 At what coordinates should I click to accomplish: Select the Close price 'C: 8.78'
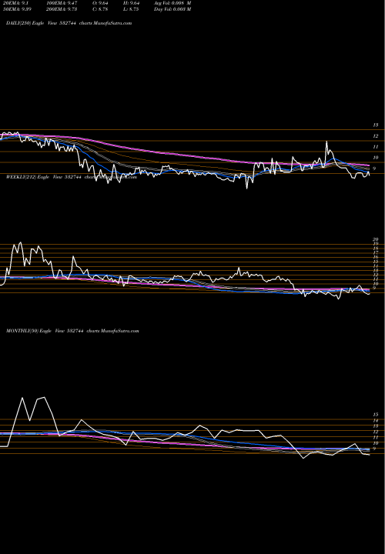click(100, 9)
